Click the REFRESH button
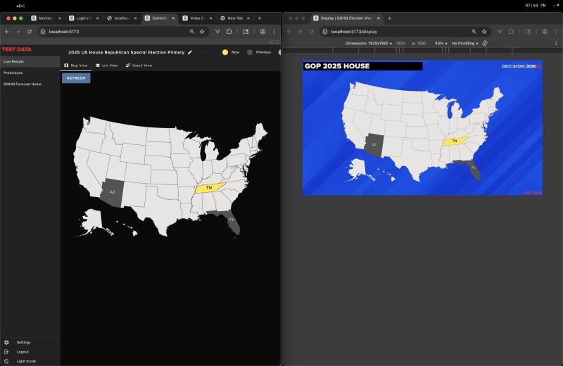 tap(76, 78)
